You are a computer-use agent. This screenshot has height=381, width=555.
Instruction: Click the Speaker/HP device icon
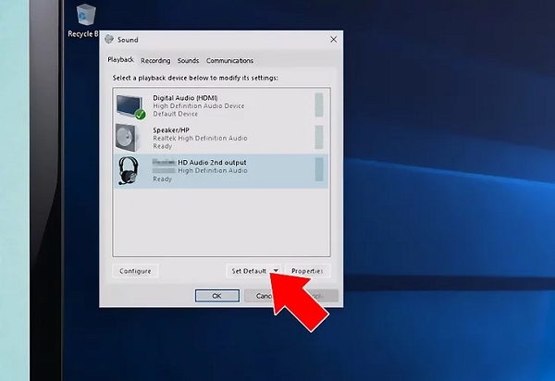[129, 137]
